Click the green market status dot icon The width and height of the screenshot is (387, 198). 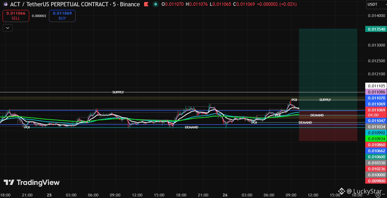[x=156, y=4]
